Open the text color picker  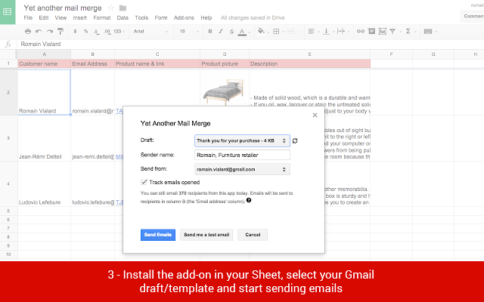pyautogui.click(x=242, y=32)
